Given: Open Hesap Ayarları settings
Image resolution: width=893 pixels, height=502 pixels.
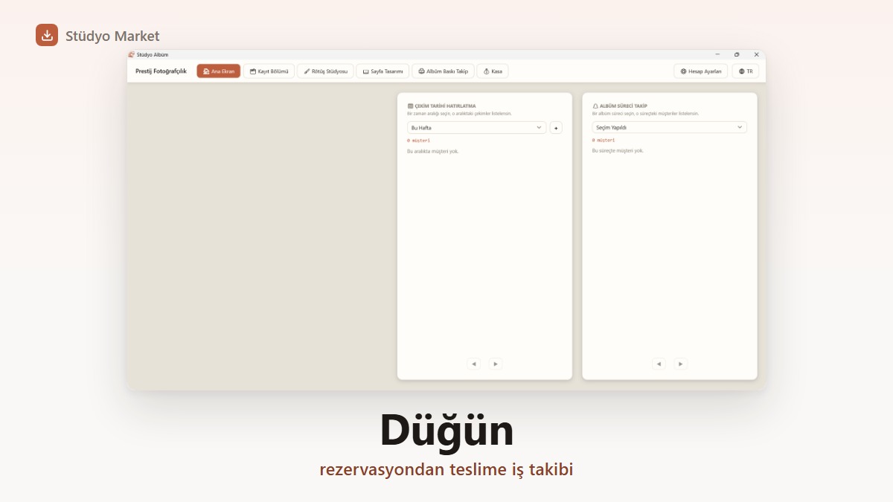Looking at the screenshot, I should click(701, 71).
